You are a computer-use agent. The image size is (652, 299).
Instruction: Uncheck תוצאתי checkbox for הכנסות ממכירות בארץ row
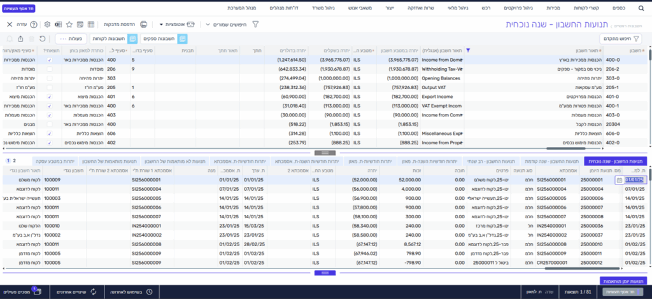click(x=50, y=60)
